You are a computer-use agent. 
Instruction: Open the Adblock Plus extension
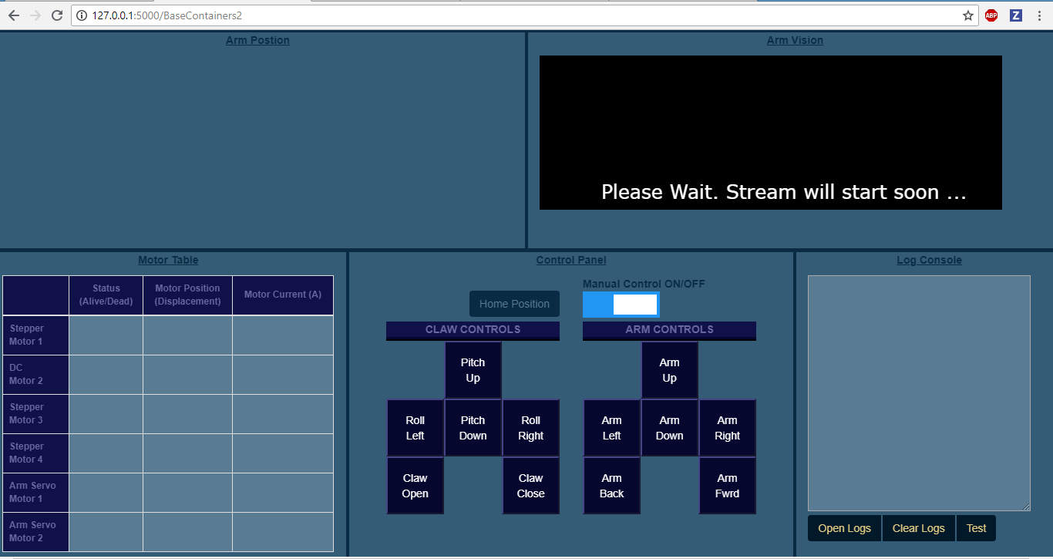tap(991, 15)
